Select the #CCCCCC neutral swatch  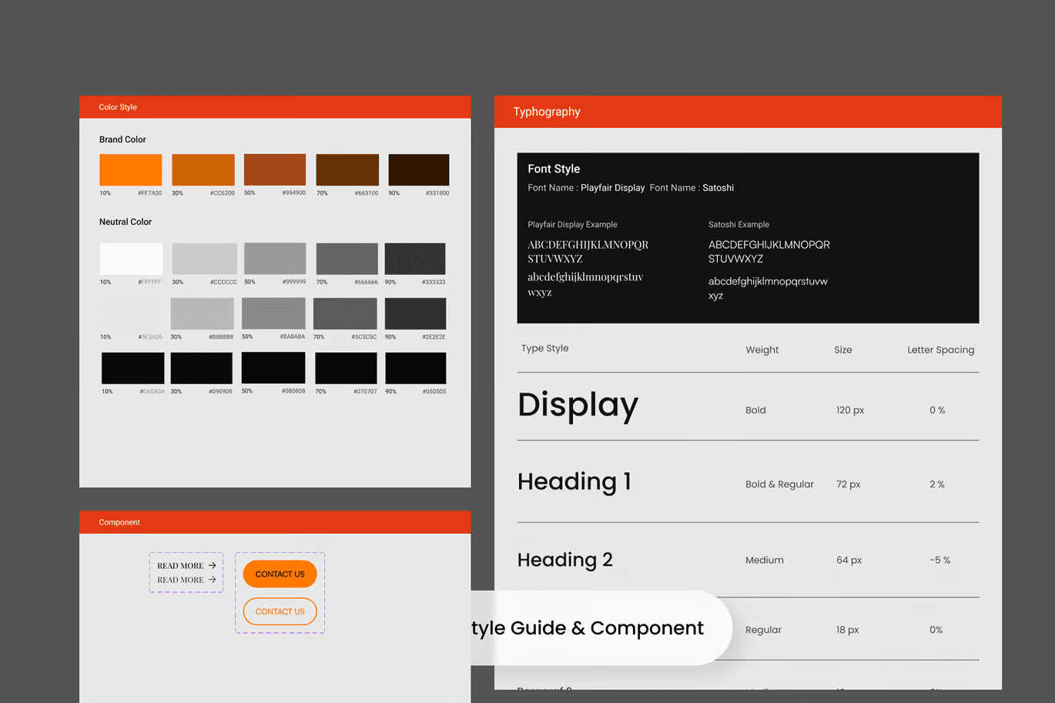click(x=204, y=259)
